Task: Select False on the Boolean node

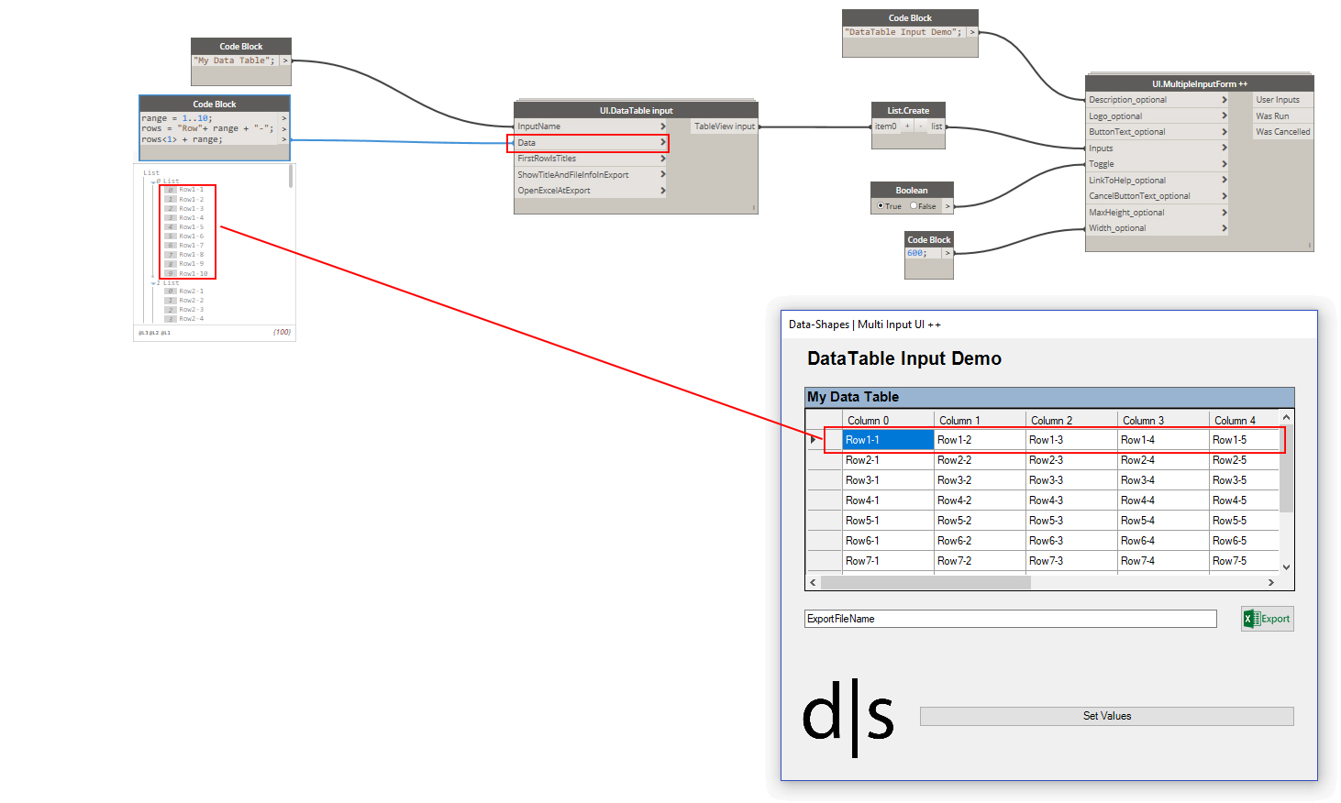Action: [x=914, y=206]
